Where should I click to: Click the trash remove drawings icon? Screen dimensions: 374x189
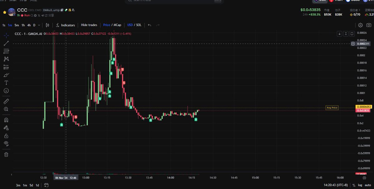point(6,154)
